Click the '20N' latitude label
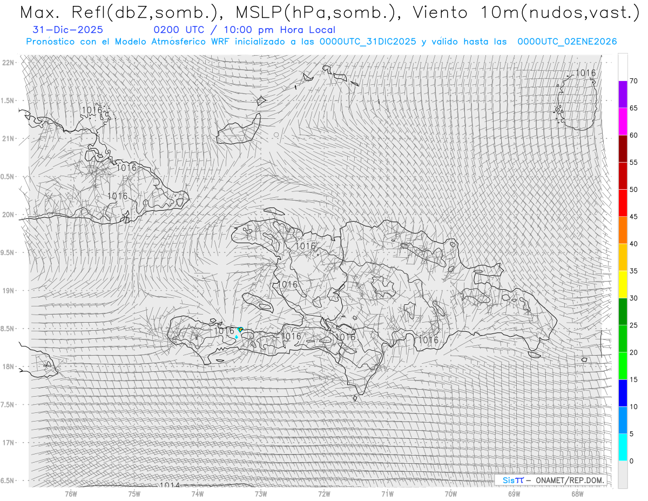This screenshot has width=648, height=501. click(x=8, y=215)
